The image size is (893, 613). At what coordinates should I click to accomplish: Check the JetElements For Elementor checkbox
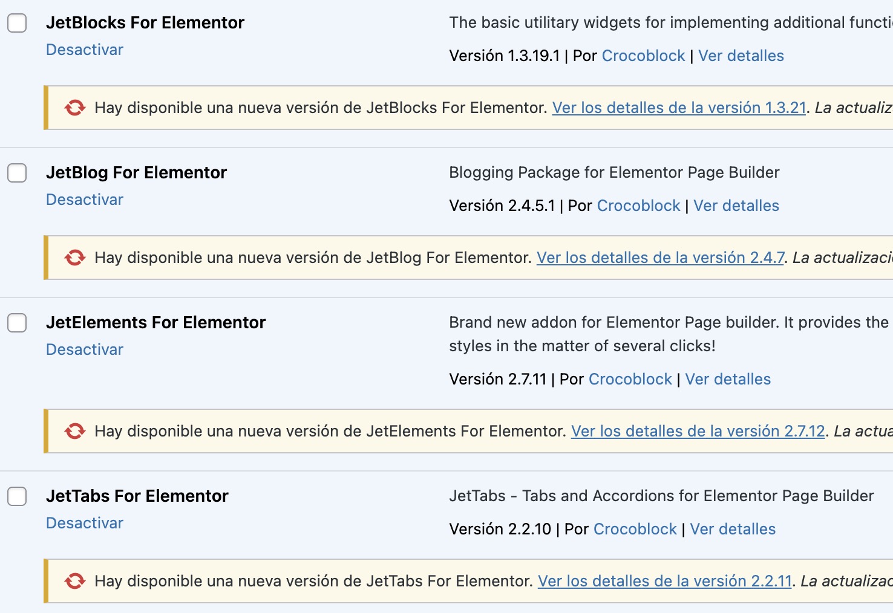pos(17,323)
